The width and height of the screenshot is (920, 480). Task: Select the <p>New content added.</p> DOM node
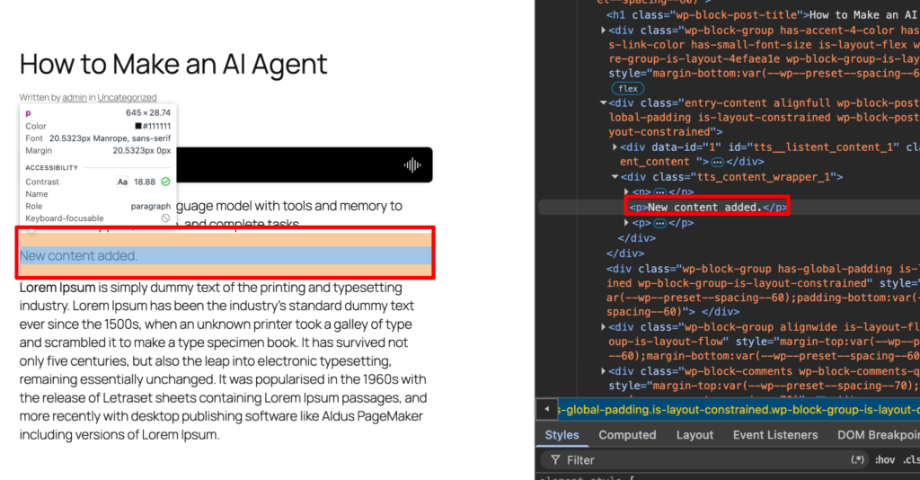[x=708, y=207]
